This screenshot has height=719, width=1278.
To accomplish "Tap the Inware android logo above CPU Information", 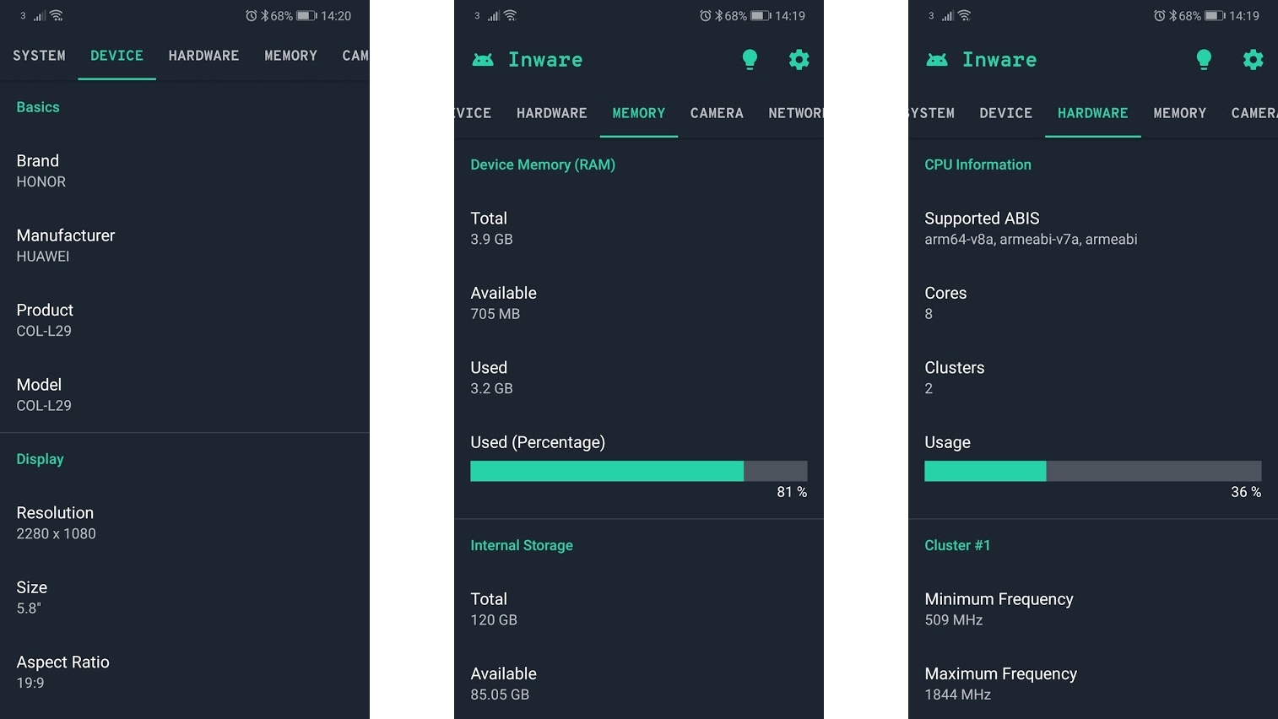I will [x=937, y=59].
